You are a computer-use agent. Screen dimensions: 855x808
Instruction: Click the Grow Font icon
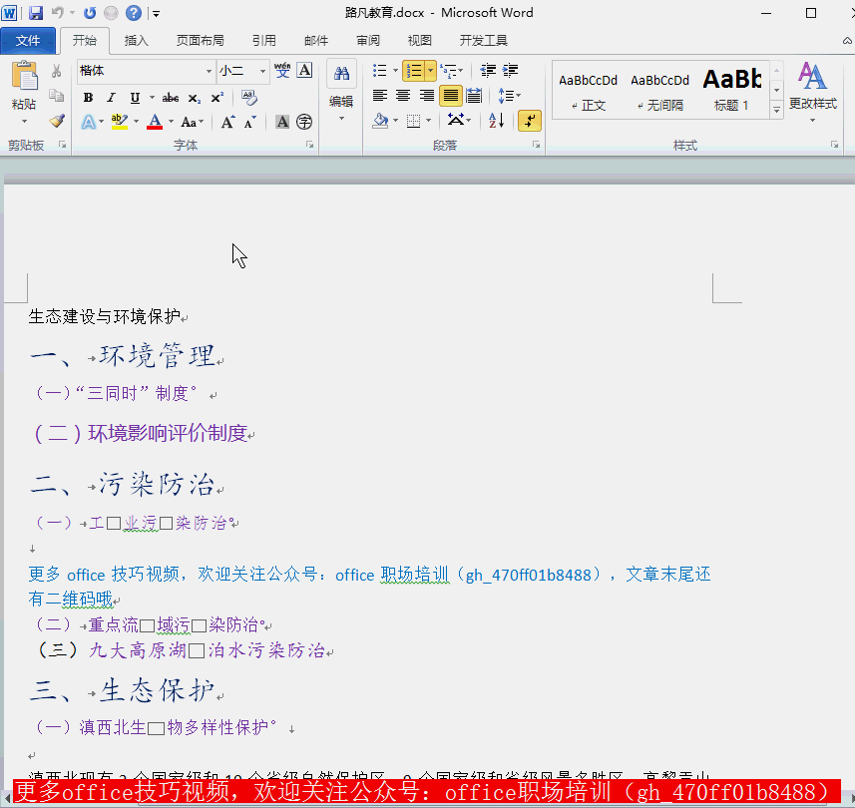point(228,121)
